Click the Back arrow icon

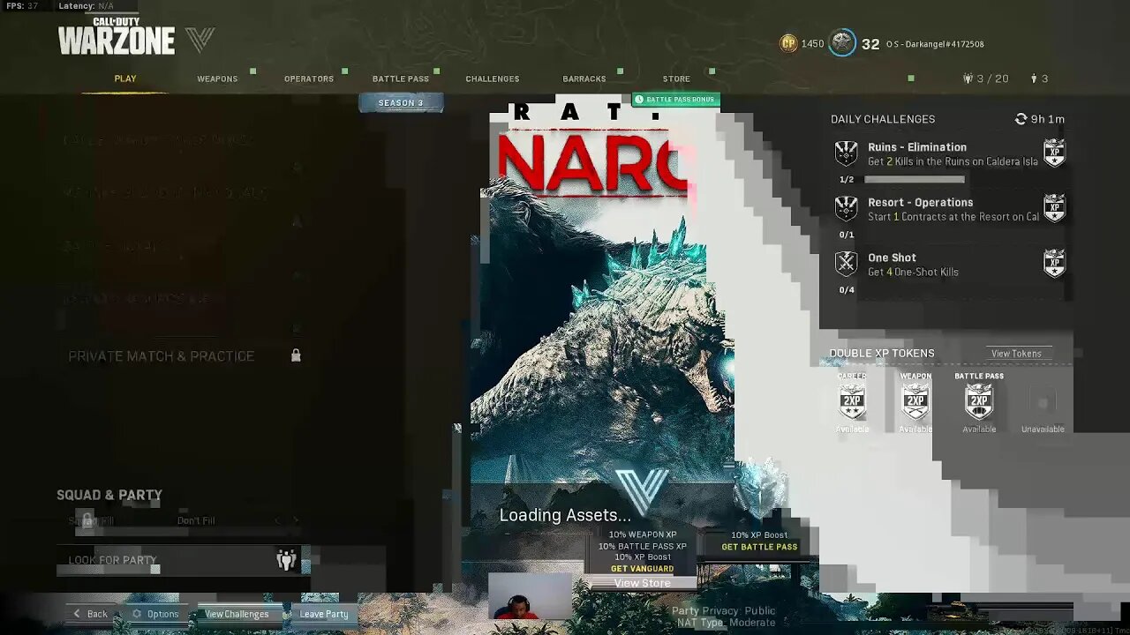point(77,614)
